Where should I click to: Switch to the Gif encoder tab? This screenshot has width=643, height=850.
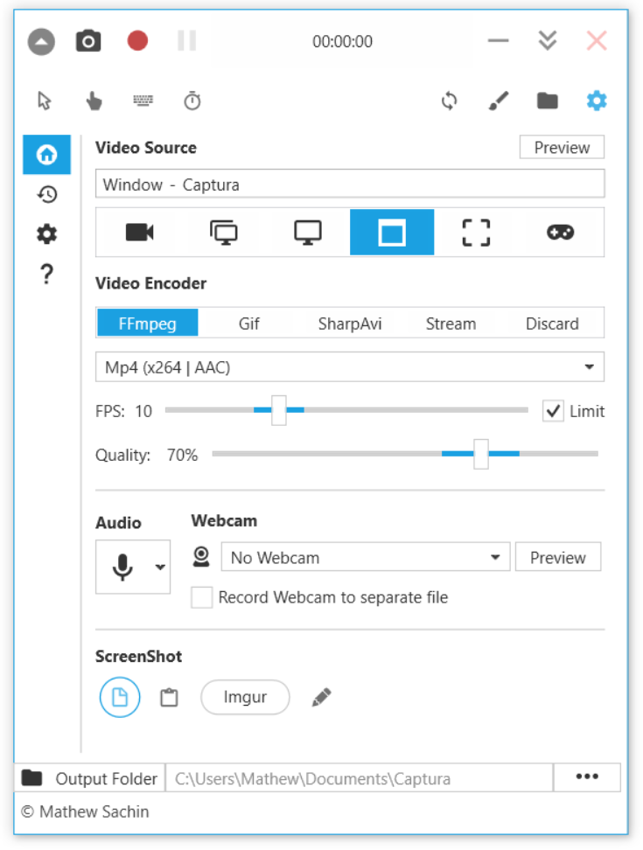(x=249, y=324)
